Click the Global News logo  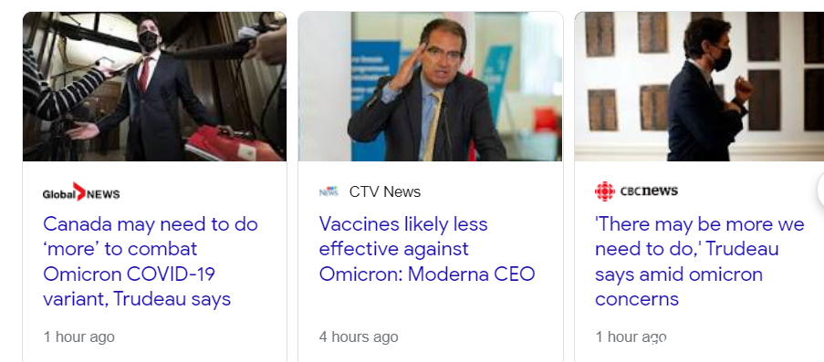point(81,192)
